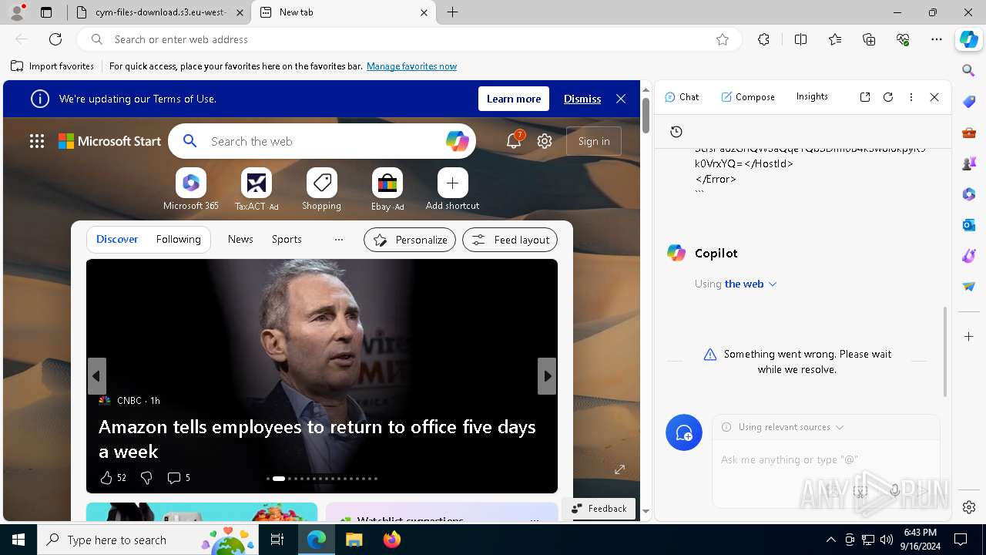Switch to the Discover feed tab
The image size is (986, 555).
117,240
